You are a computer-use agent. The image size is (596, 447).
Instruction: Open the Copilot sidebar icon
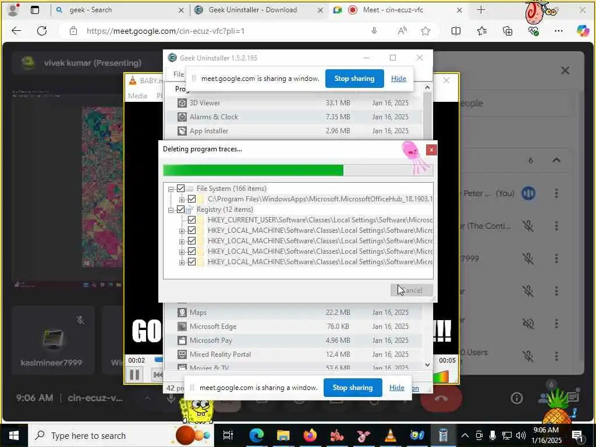[582, 31]
